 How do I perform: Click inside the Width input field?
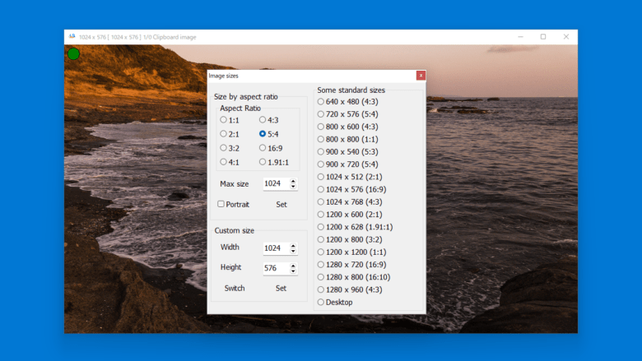[x=276, y=248]
